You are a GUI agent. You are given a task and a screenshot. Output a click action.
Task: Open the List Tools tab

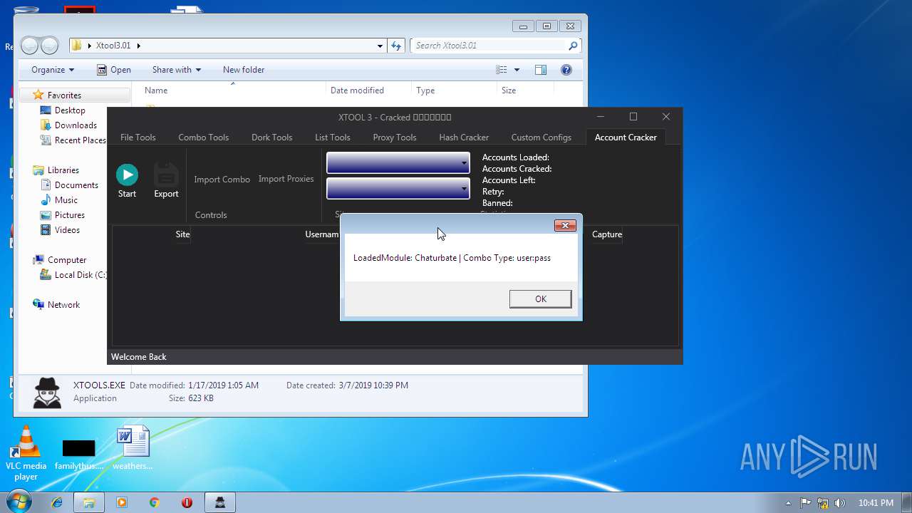[333, 138]
